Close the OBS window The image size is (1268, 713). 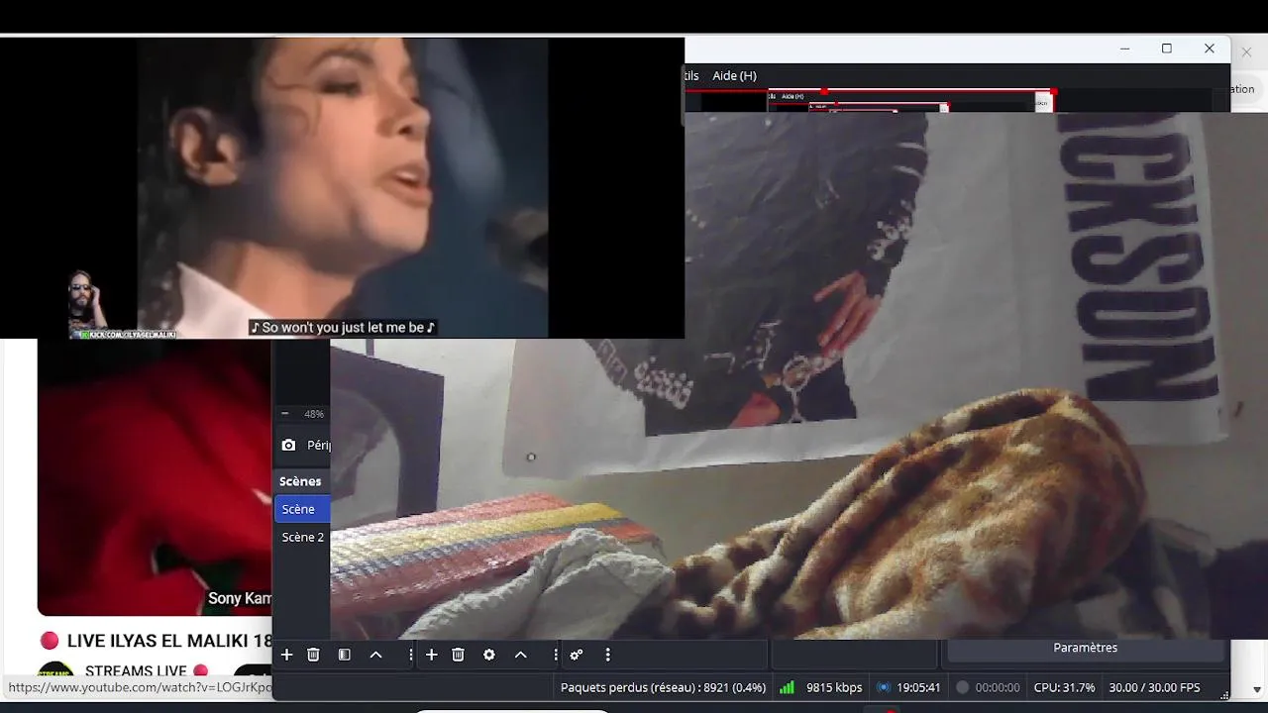pyautogui.click(x=1210, y=49)
